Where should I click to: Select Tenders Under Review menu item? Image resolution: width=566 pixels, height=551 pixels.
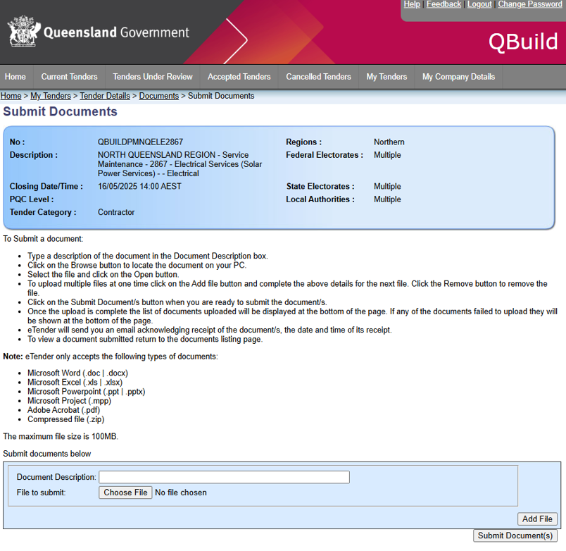(x=152, y=77)
